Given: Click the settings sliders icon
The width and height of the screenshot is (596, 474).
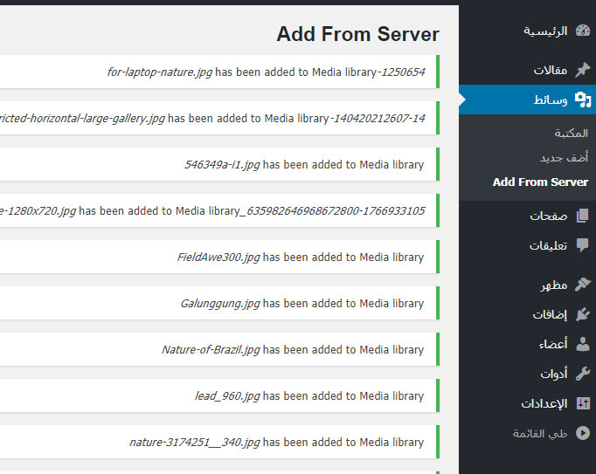Looking at the screenshot, I should point(583,403).
